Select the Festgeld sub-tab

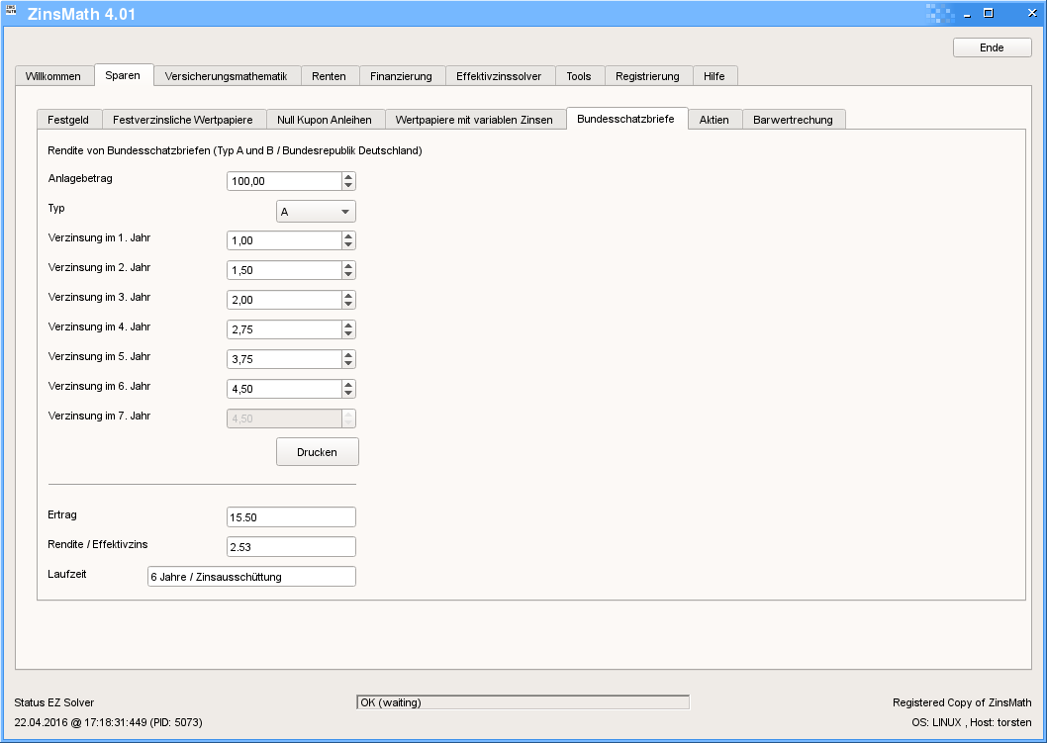pyautogui.click(x=68, y=120)
